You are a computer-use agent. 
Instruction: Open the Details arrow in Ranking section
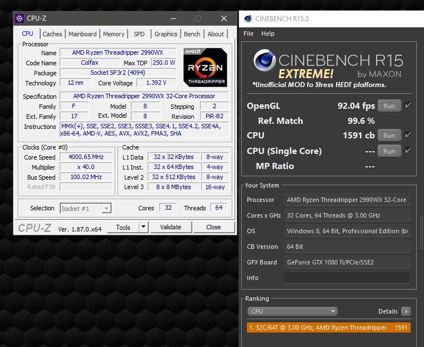point(406,311)
